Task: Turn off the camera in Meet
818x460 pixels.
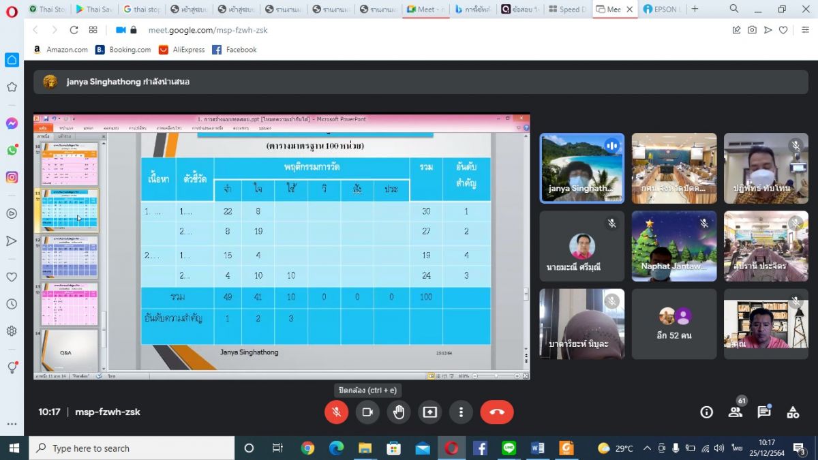Action: [x=367, y=412]
